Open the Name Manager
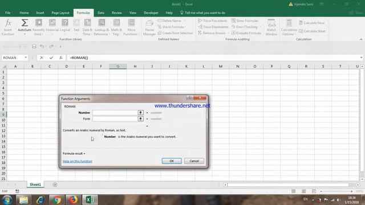 149,27
